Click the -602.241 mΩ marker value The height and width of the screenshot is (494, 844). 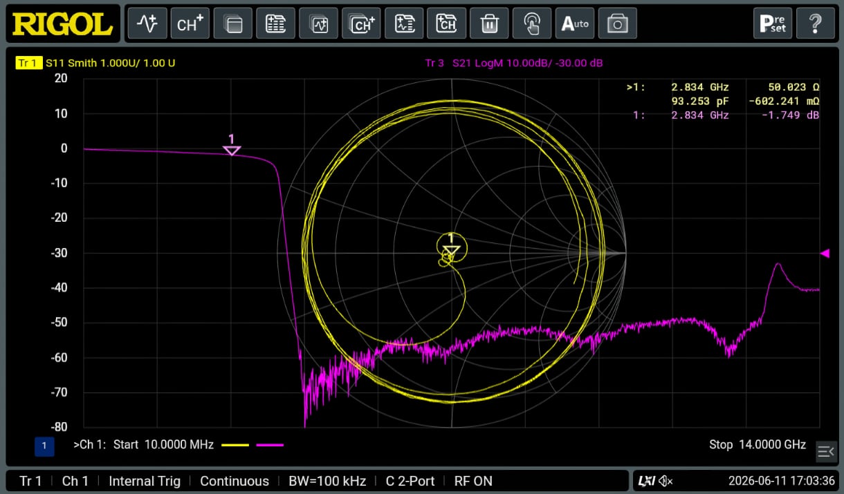[784, 101]
